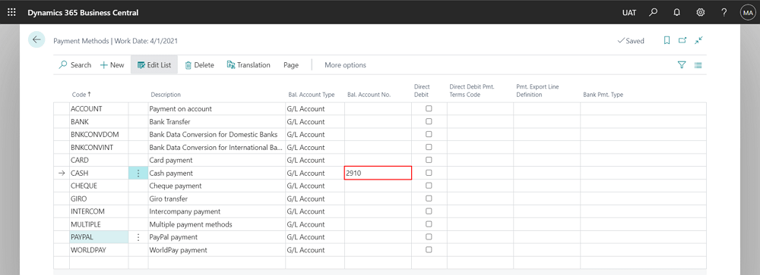The width and height of the screenshot is (760, 275).
Task: Open the app launcher waffle icon
Action: 11,12
